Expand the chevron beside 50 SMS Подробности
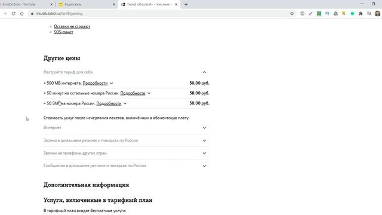The width and height of the screenshot is (382, 215). coord(125,103)
